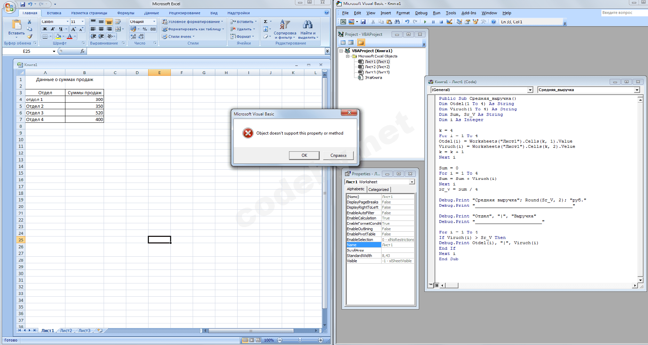Collapse the VBAProject (Книга1) tree node
648x345 pixels.
(341, 51)
